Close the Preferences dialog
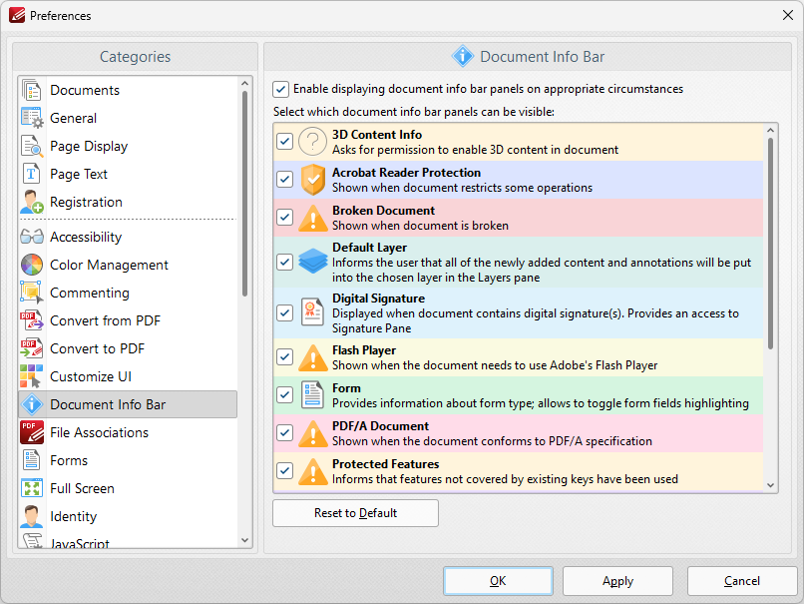Image resolution: width=804 pixels, height=604 pixels. [x=788, y=15]
